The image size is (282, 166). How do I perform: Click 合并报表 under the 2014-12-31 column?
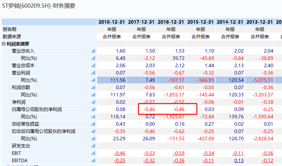(230, 37)
